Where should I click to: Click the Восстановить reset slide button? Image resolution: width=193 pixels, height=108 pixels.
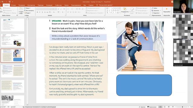coord(29,10)
